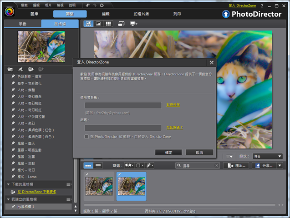This screenshot has width=290, height=218.
Task: Click the undo arrow icon
Action: [88, 5]
